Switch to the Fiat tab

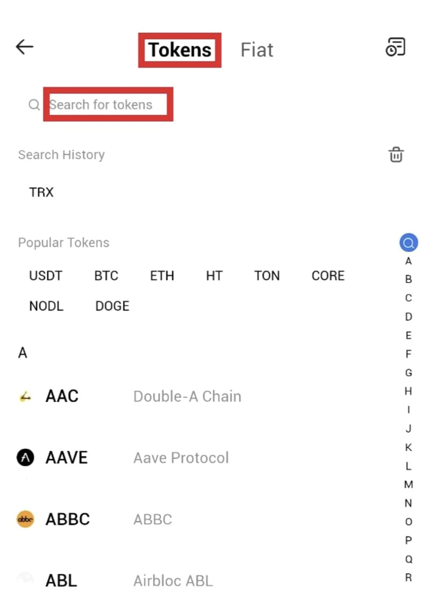[257, 50]
